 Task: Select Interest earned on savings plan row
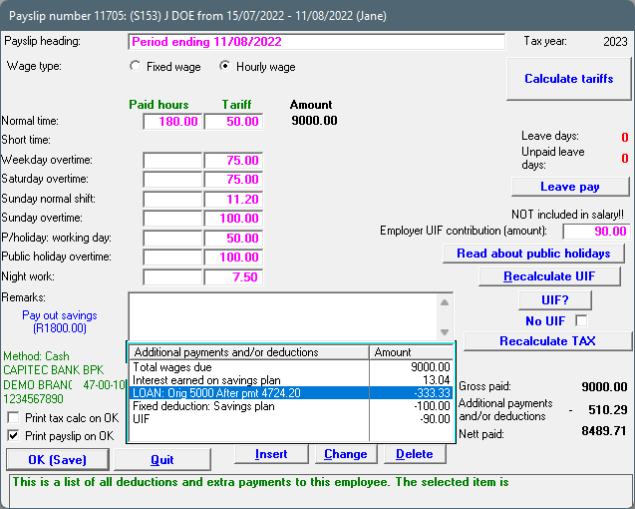(291, 380)
